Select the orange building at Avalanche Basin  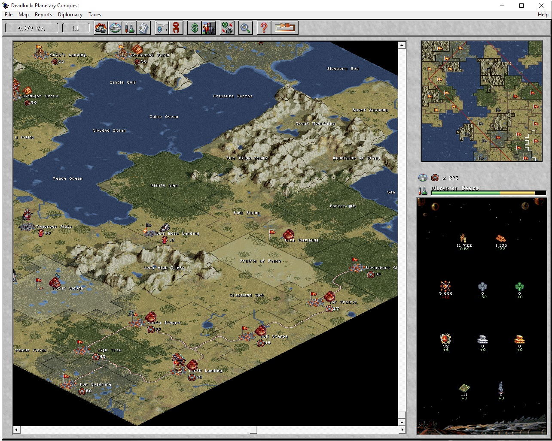point(137,48)
